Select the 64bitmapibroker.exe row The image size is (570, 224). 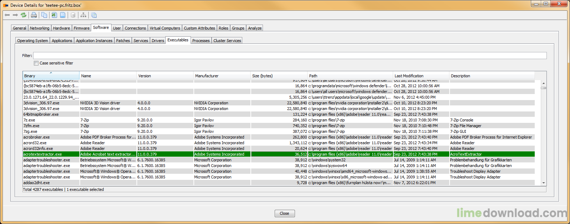point(279,114)
